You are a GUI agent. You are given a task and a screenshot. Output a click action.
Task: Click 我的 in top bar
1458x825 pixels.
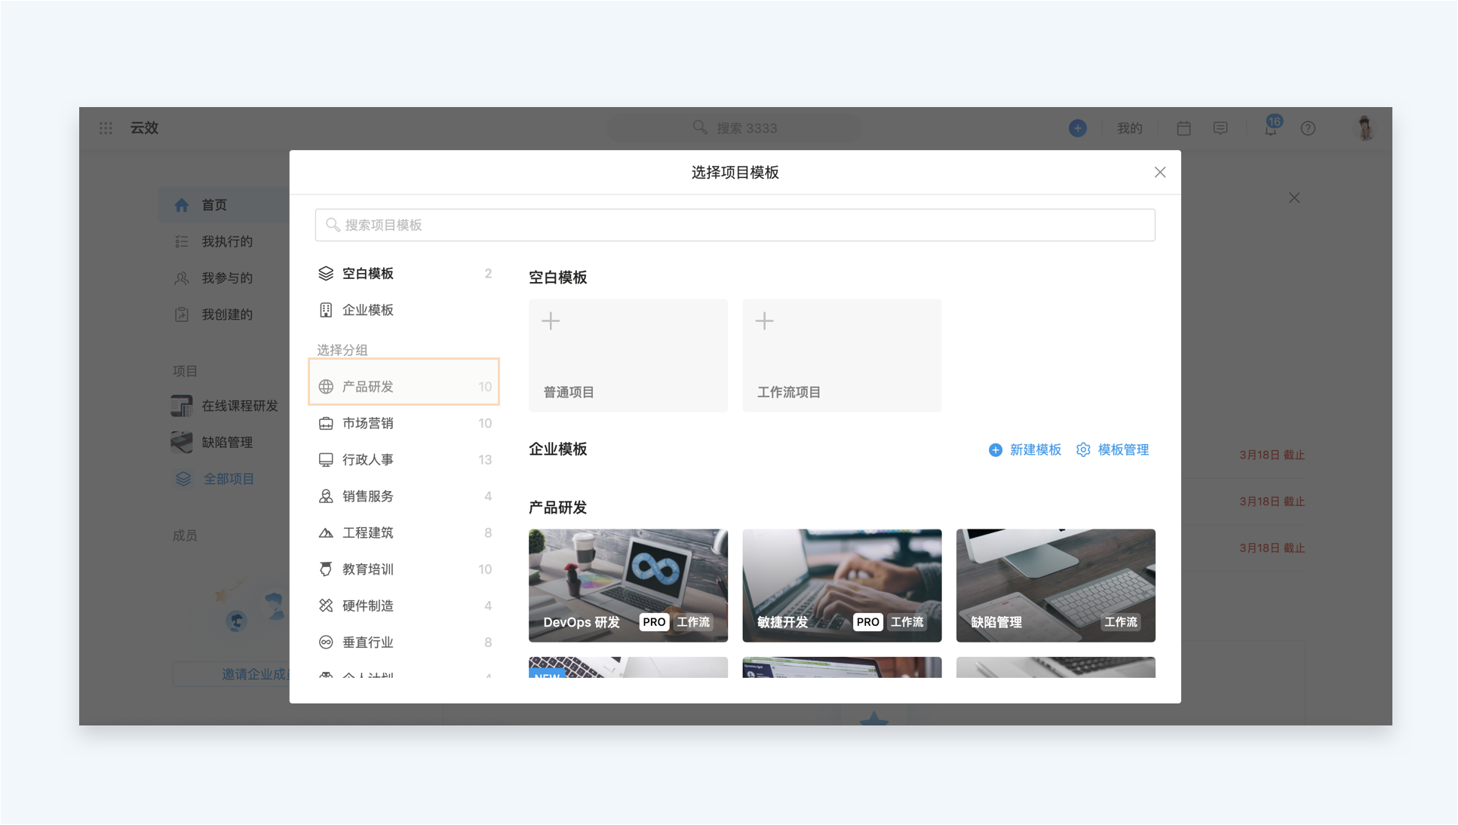[x=1129, y=128]
